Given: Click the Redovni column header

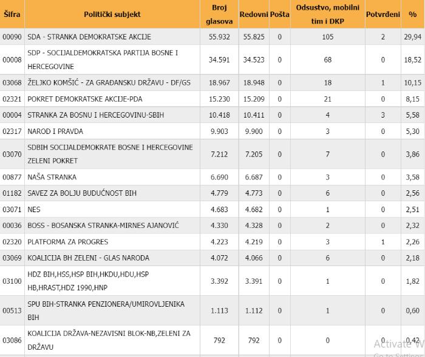Looking at the screenshot, I should [x=254, y=14].
